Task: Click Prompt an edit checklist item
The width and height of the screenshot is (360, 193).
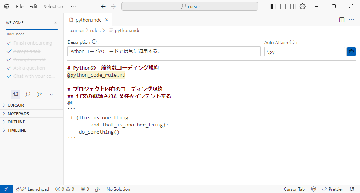Action: point(29,59)
